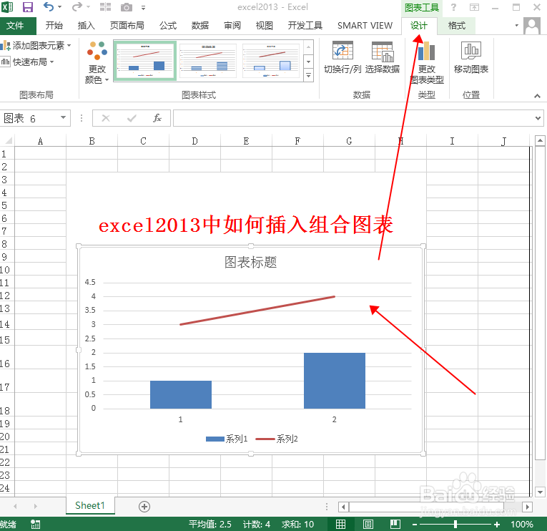Open the 格式 (Format) chart tools tab
547x531 pixels.
(457, 26)
